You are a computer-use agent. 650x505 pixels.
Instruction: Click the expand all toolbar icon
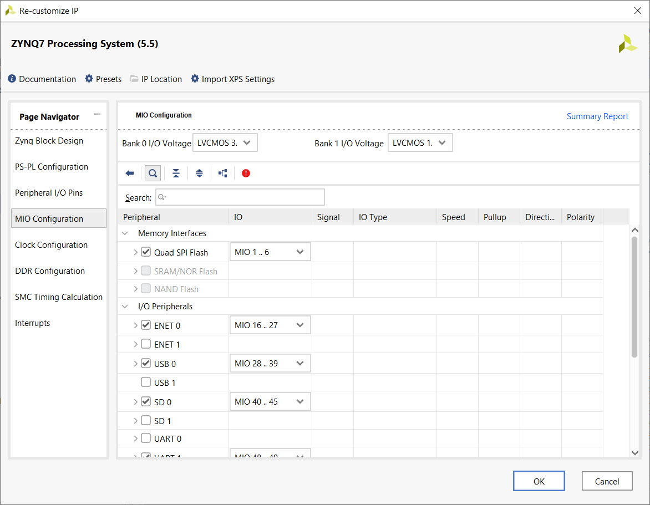tap(200, 173)
